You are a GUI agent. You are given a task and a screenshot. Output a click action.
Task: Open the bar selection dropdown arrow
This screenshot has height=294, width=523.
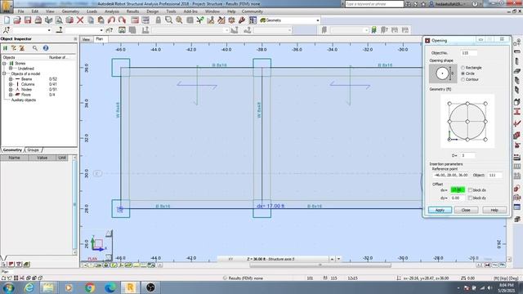101,30
